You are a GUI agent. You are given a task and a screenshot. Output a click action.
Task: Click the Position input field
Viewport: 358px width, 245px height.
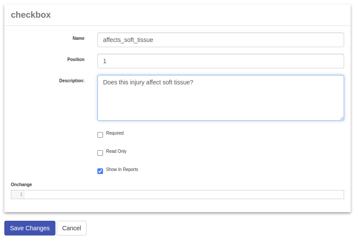(220, 61)
